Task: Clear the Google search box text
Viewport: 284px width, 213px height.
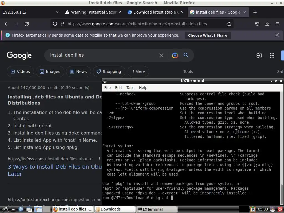Action: (161, 55)
